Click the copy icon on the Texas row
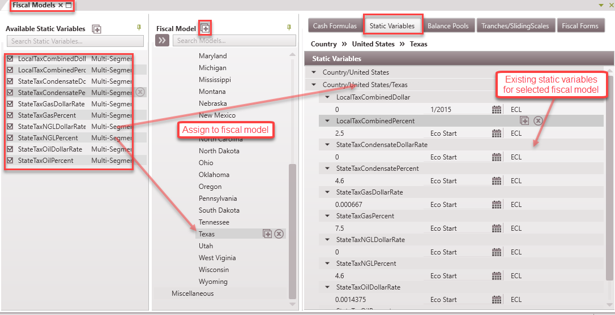This screenshot has width=615, height=315. point(267,234)
